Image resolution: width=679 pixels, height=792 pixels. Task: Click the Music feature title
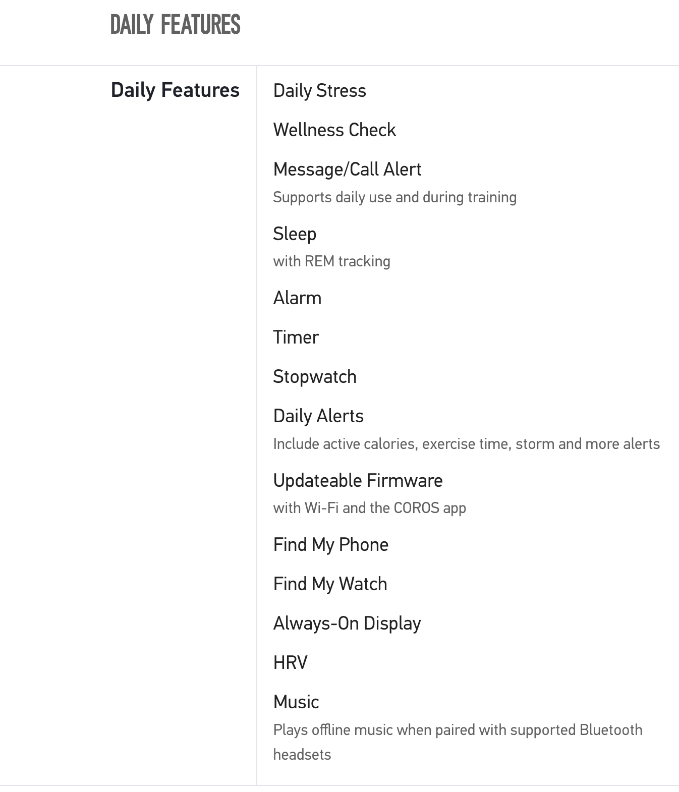[x=296, y=702]
